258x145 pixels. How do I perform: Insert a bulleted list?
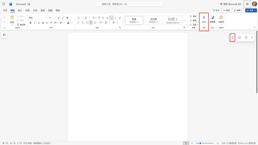(x=78, y=18)
